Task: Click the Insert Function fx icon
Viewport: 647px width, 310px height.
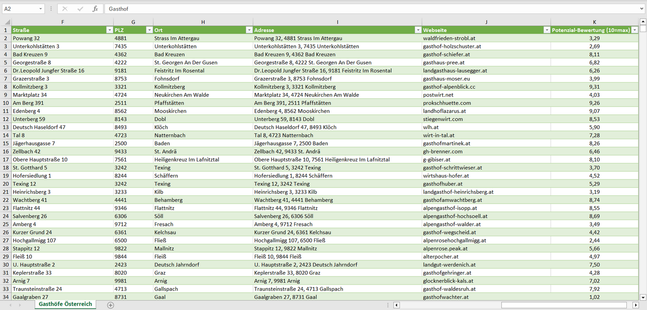Action: pos(95,9)
